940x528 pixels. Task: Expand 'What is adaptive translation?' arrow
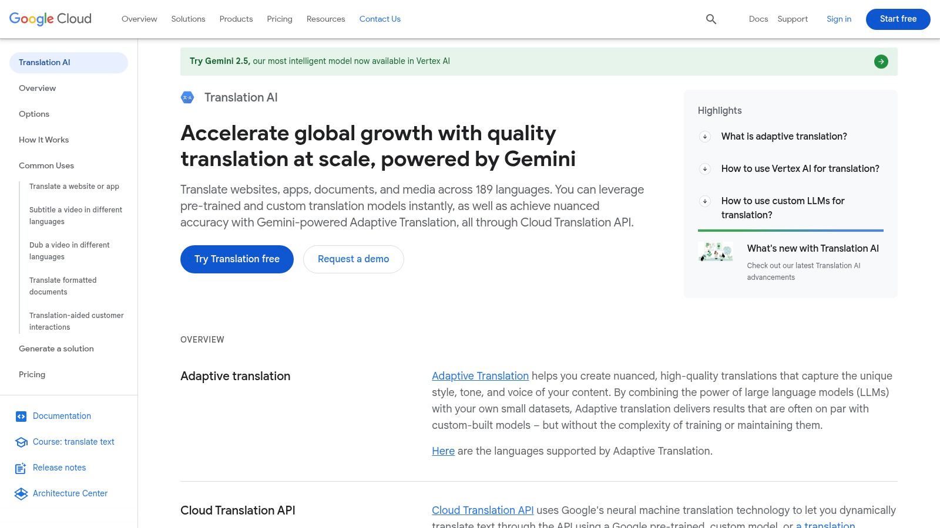coord(705,137)
